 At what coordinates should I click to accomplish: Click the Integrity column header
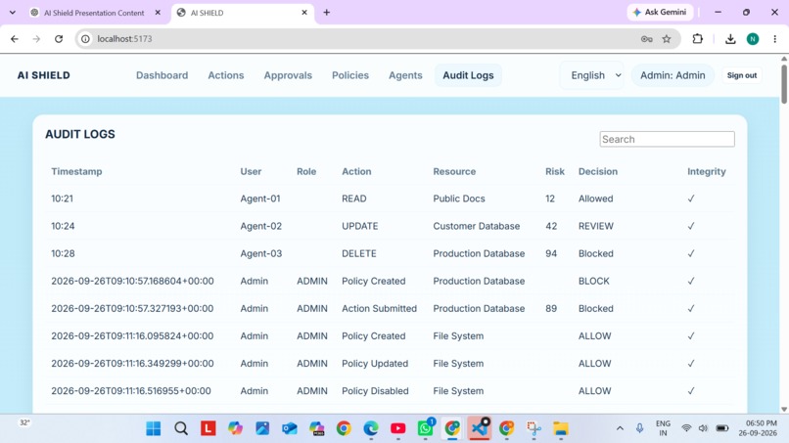[707, 171]
